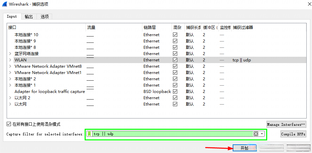Screen dimensions: 312x153
Task: Sort by the 接口 column header
Action: click(46, 28)
